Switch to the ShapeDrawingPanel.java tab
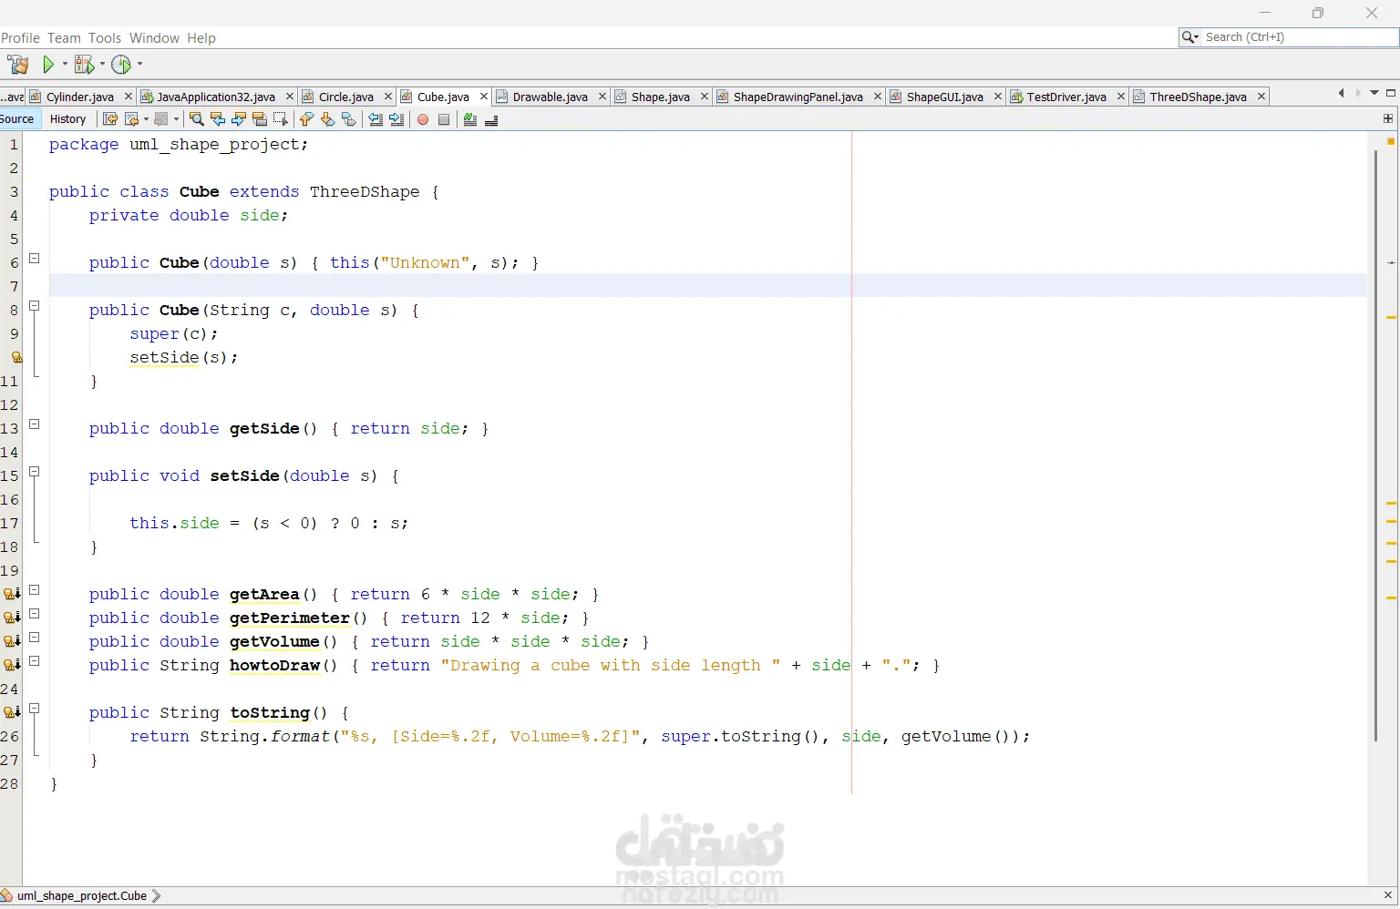Viewport: 1400px width, 909px height. click(x=798, y=97)
